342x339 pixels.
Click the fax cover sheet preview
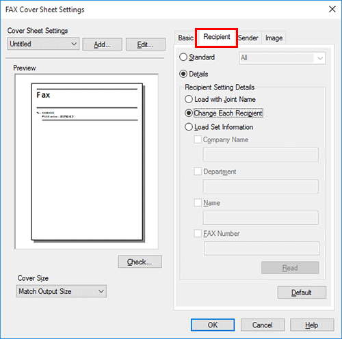(x=87, y=162)
